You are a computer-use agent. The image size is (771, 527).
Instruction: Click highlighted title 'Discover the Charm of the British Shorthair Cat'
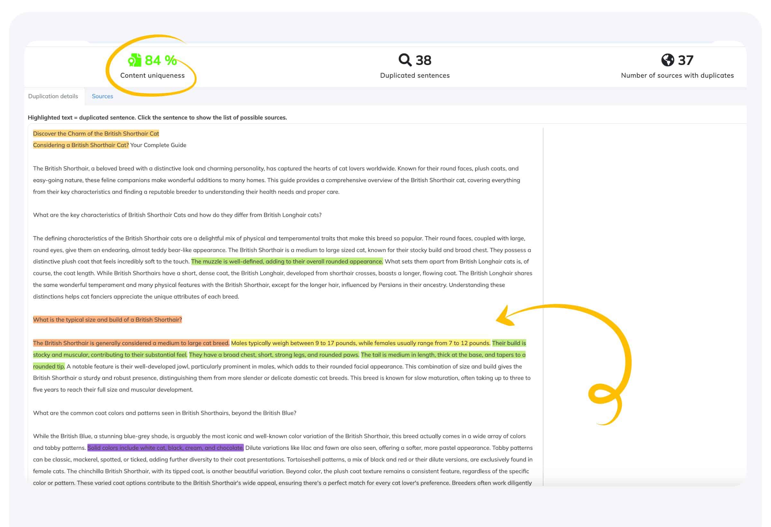point(96,134)
